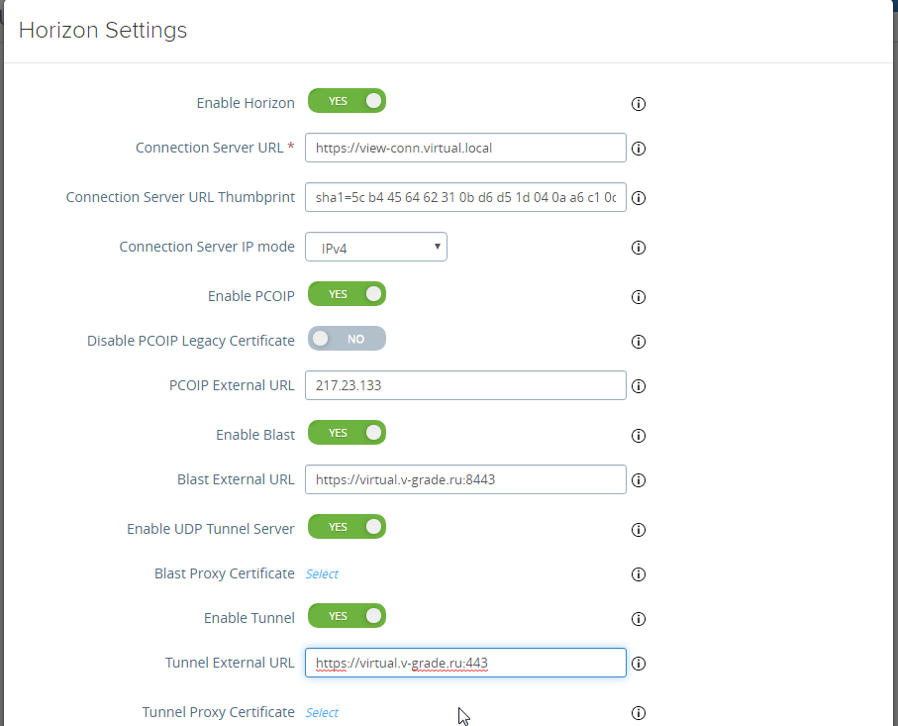Click info icon next to Enable Horizon
The height and width of the screenshot is (726, 898).
pos(639,104)
